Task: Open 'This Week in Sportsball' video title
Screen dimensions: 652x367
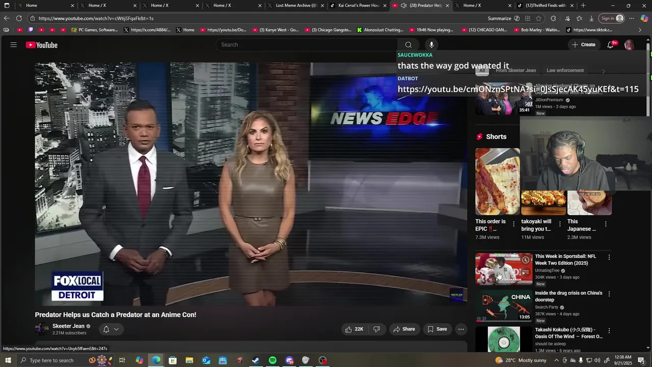Action: (565, 259)
